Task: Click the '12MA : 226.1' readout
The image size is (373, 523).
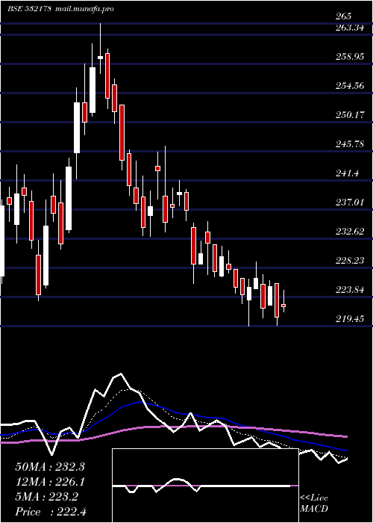Action: coord(50,482)
